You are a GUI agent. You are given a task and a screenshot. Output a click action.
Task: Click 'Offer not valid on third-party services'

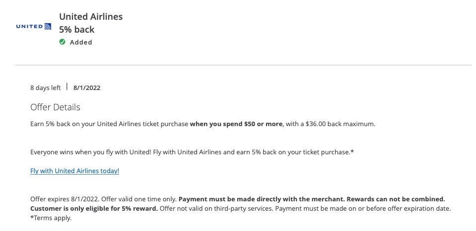pos(216,208)
